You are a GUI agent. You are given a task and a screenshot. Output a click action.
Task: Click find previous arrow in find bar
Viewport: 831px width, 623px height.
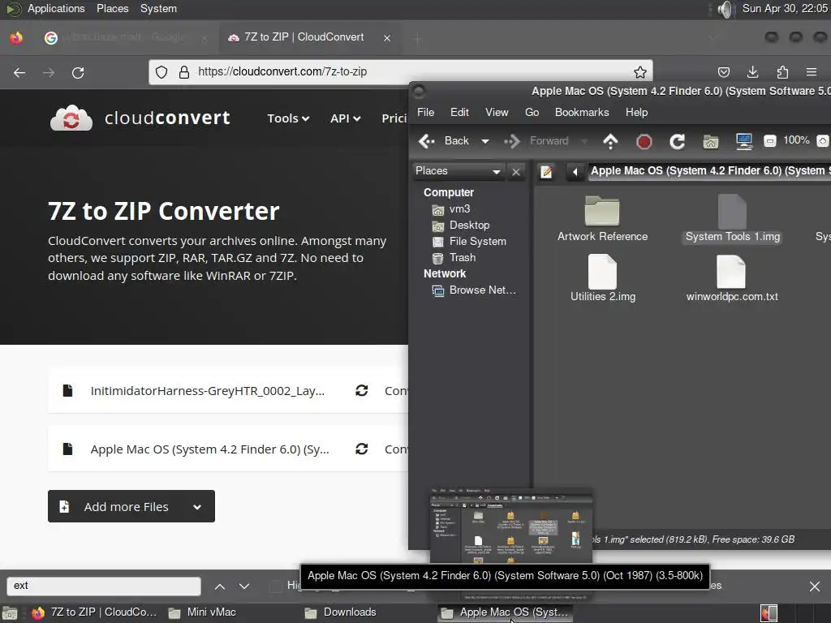point(220,586)
